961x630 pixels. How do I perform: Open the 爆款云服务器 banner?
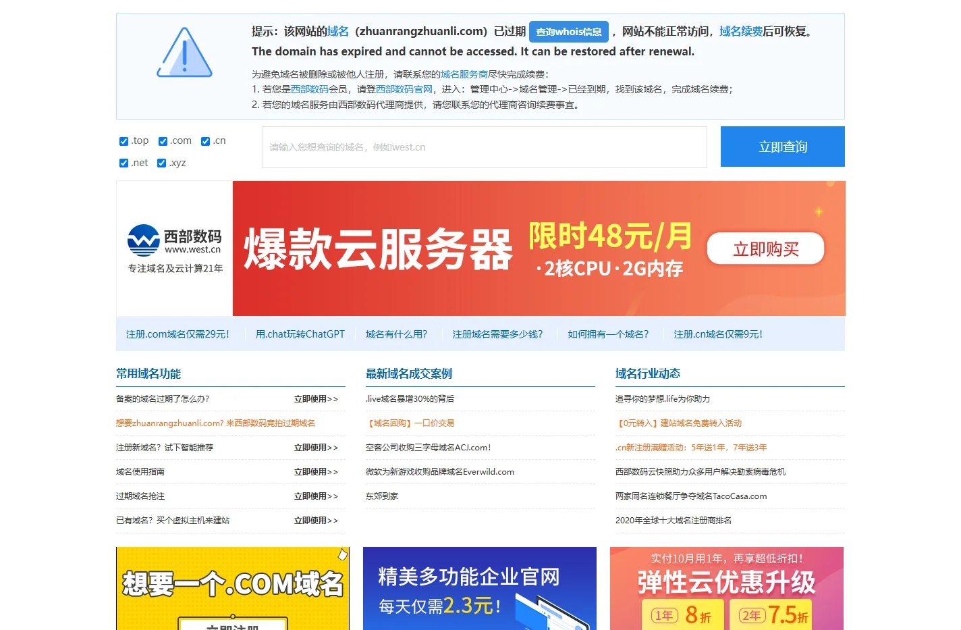point(539,248)
